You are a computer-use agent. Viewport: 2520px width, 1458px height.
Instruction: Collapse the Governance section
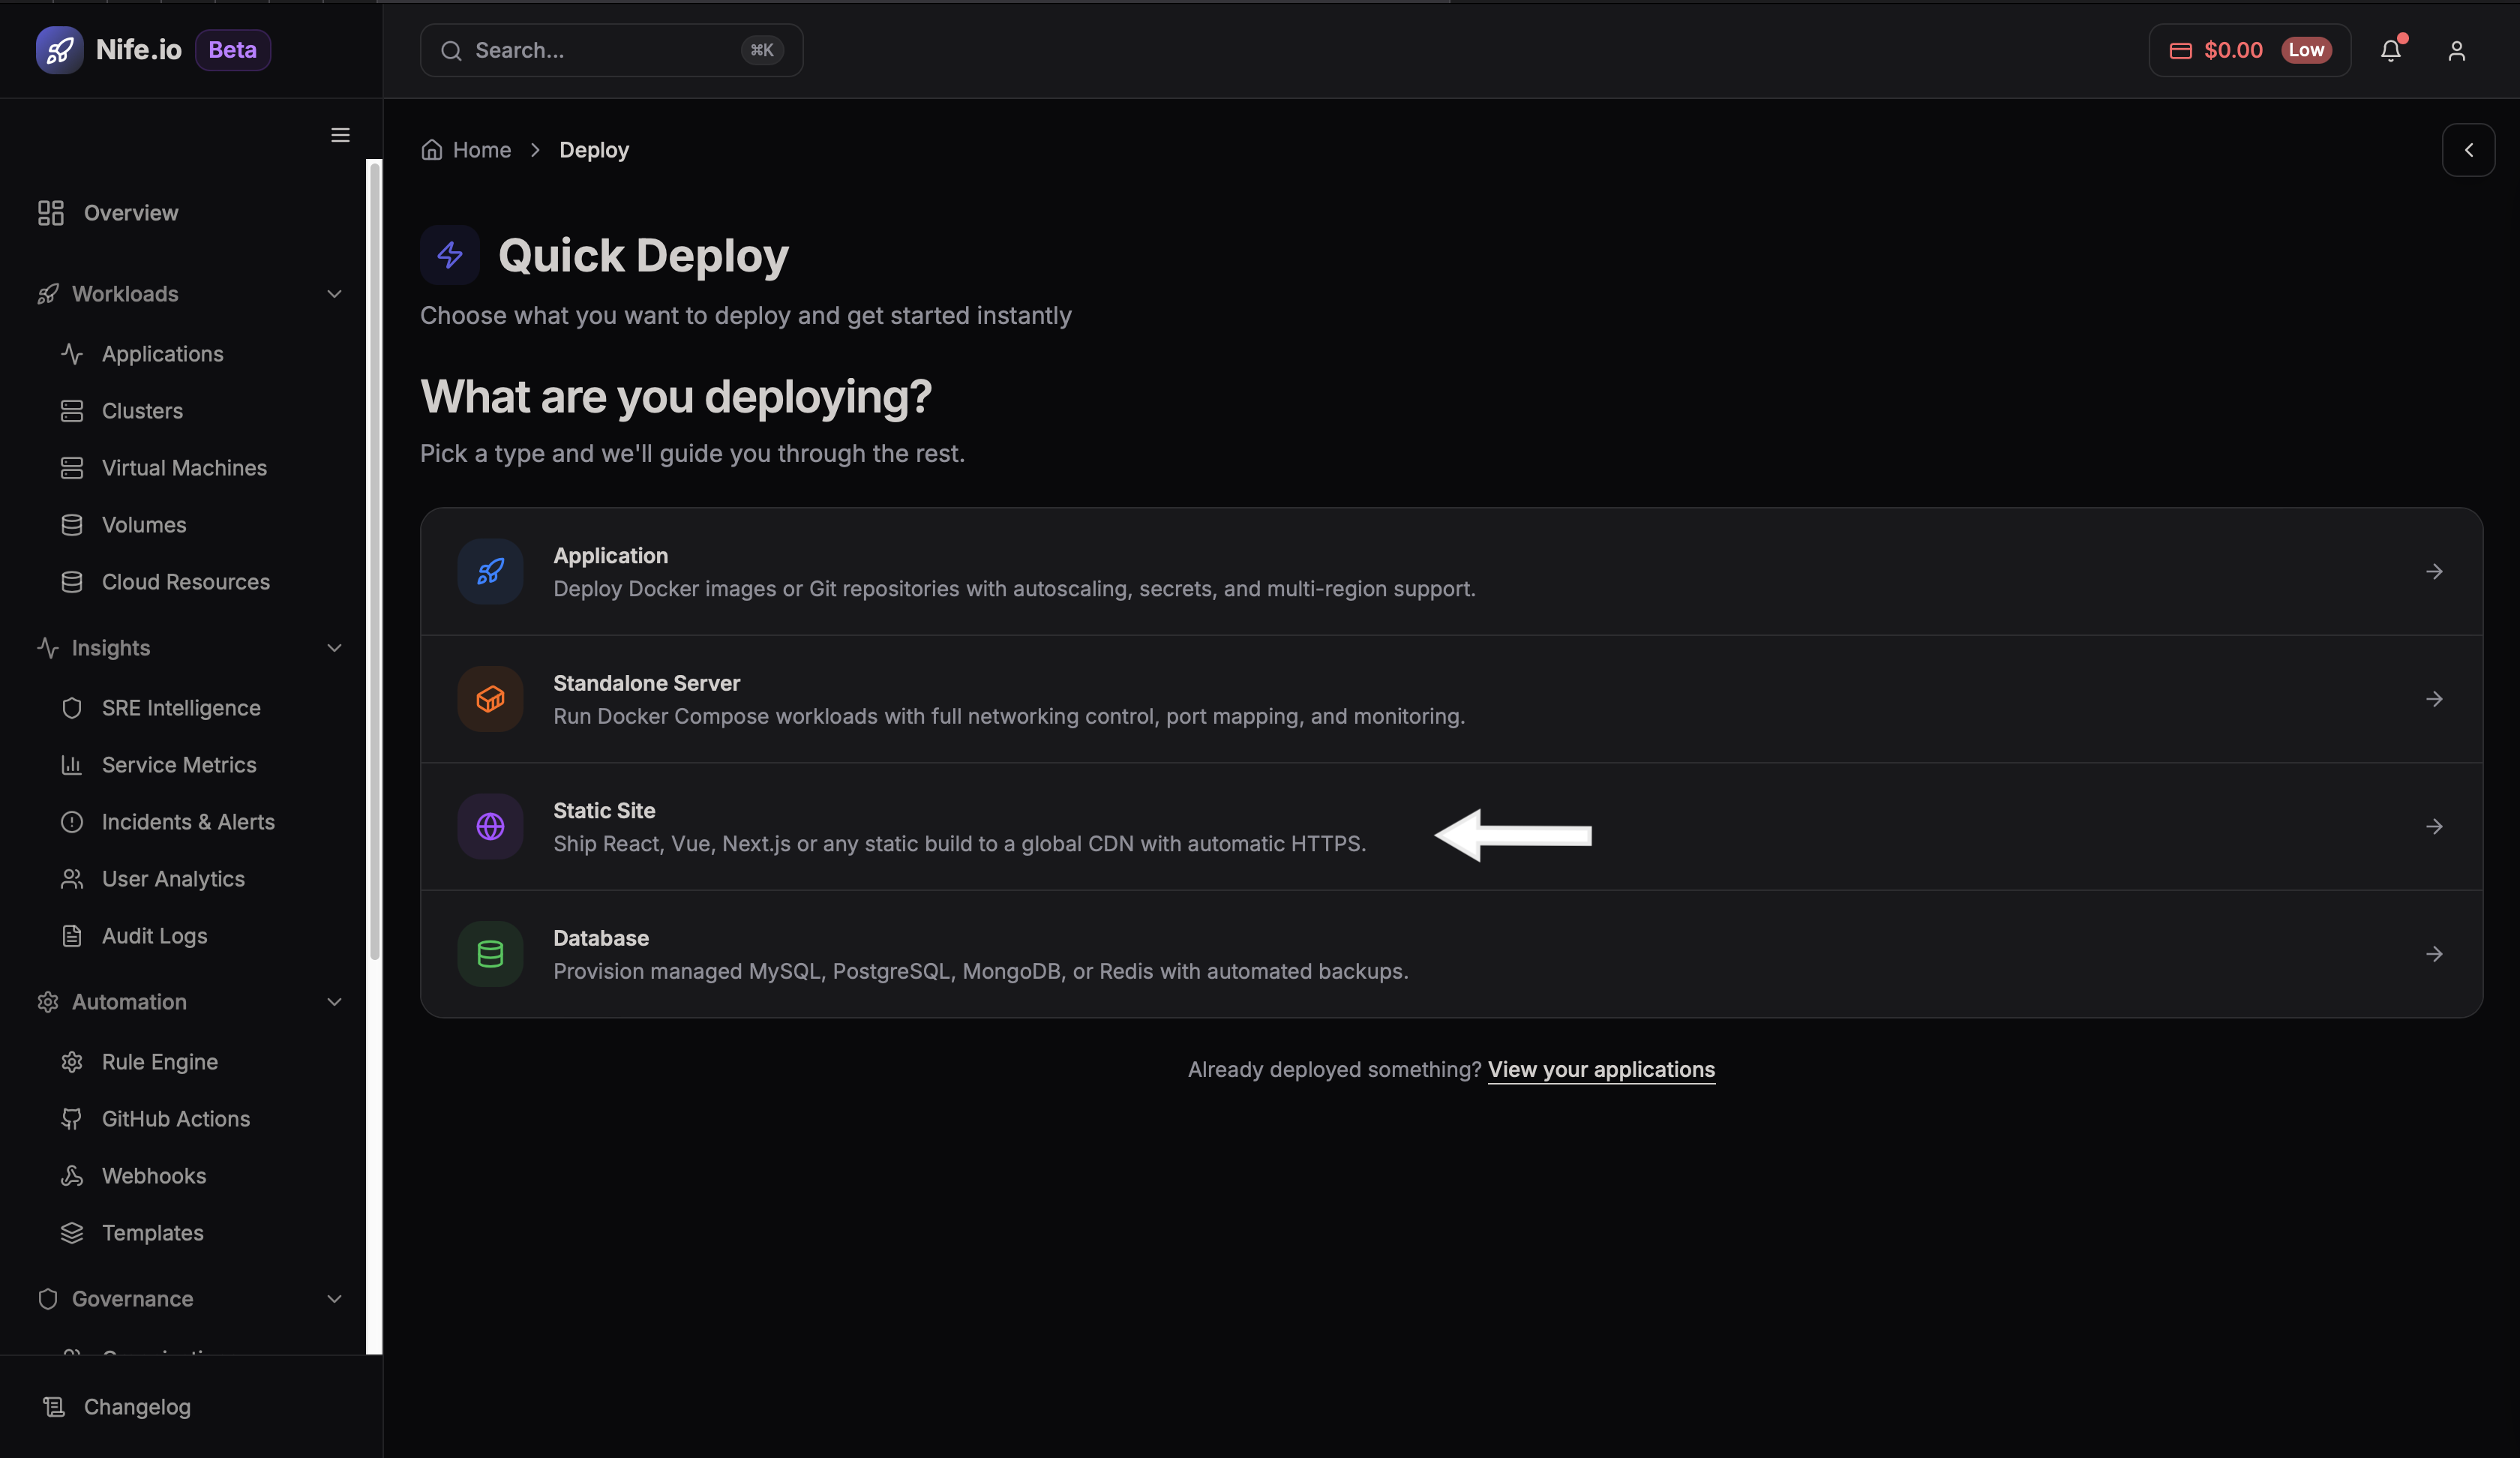334,1298
